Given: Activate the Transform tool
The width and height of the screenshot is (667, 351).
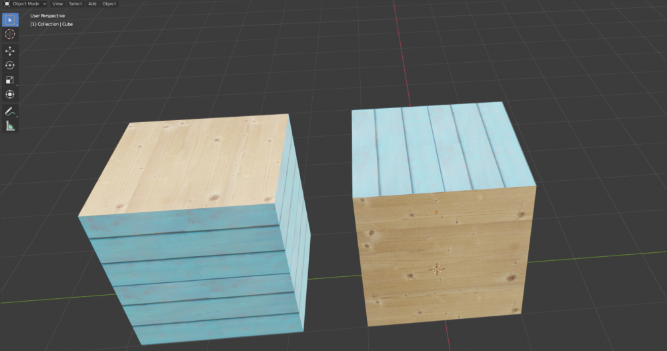Looking at the screenshot, I should point(10,95).
